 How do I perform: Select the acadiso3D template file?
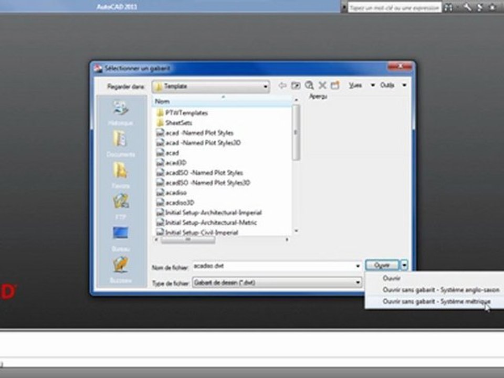pos(175,203)
